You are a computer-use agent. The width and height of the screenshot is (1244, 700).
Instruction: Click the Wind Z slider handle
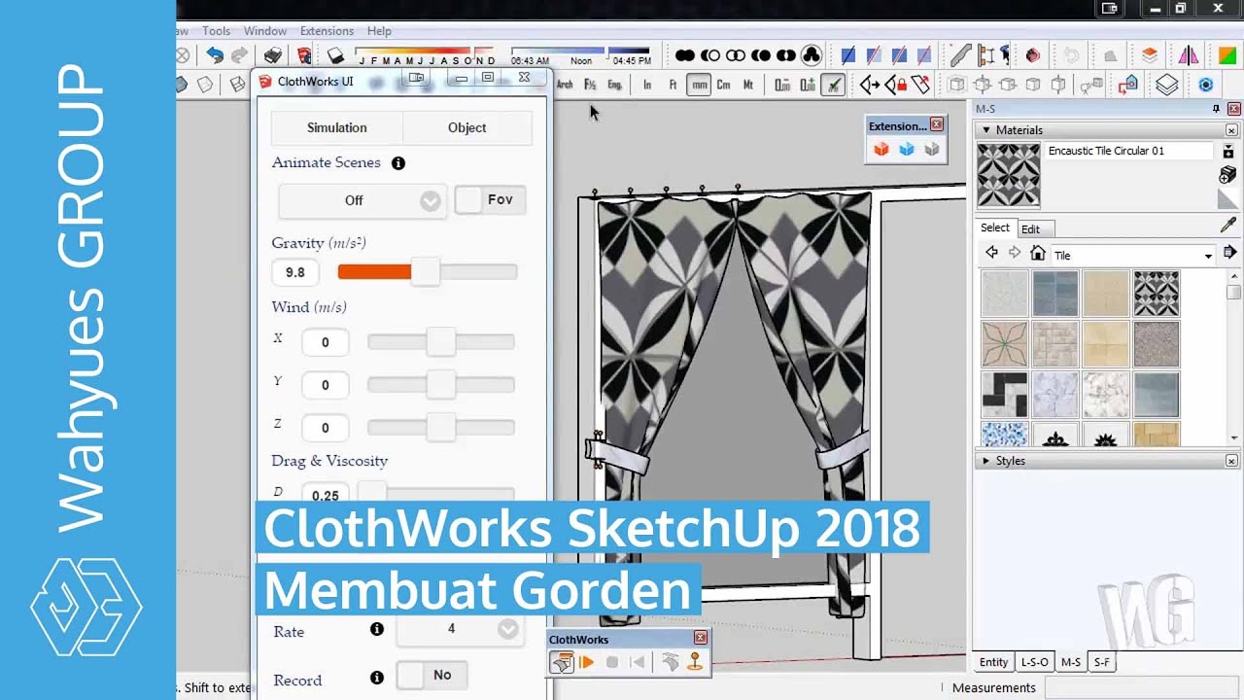440,427
